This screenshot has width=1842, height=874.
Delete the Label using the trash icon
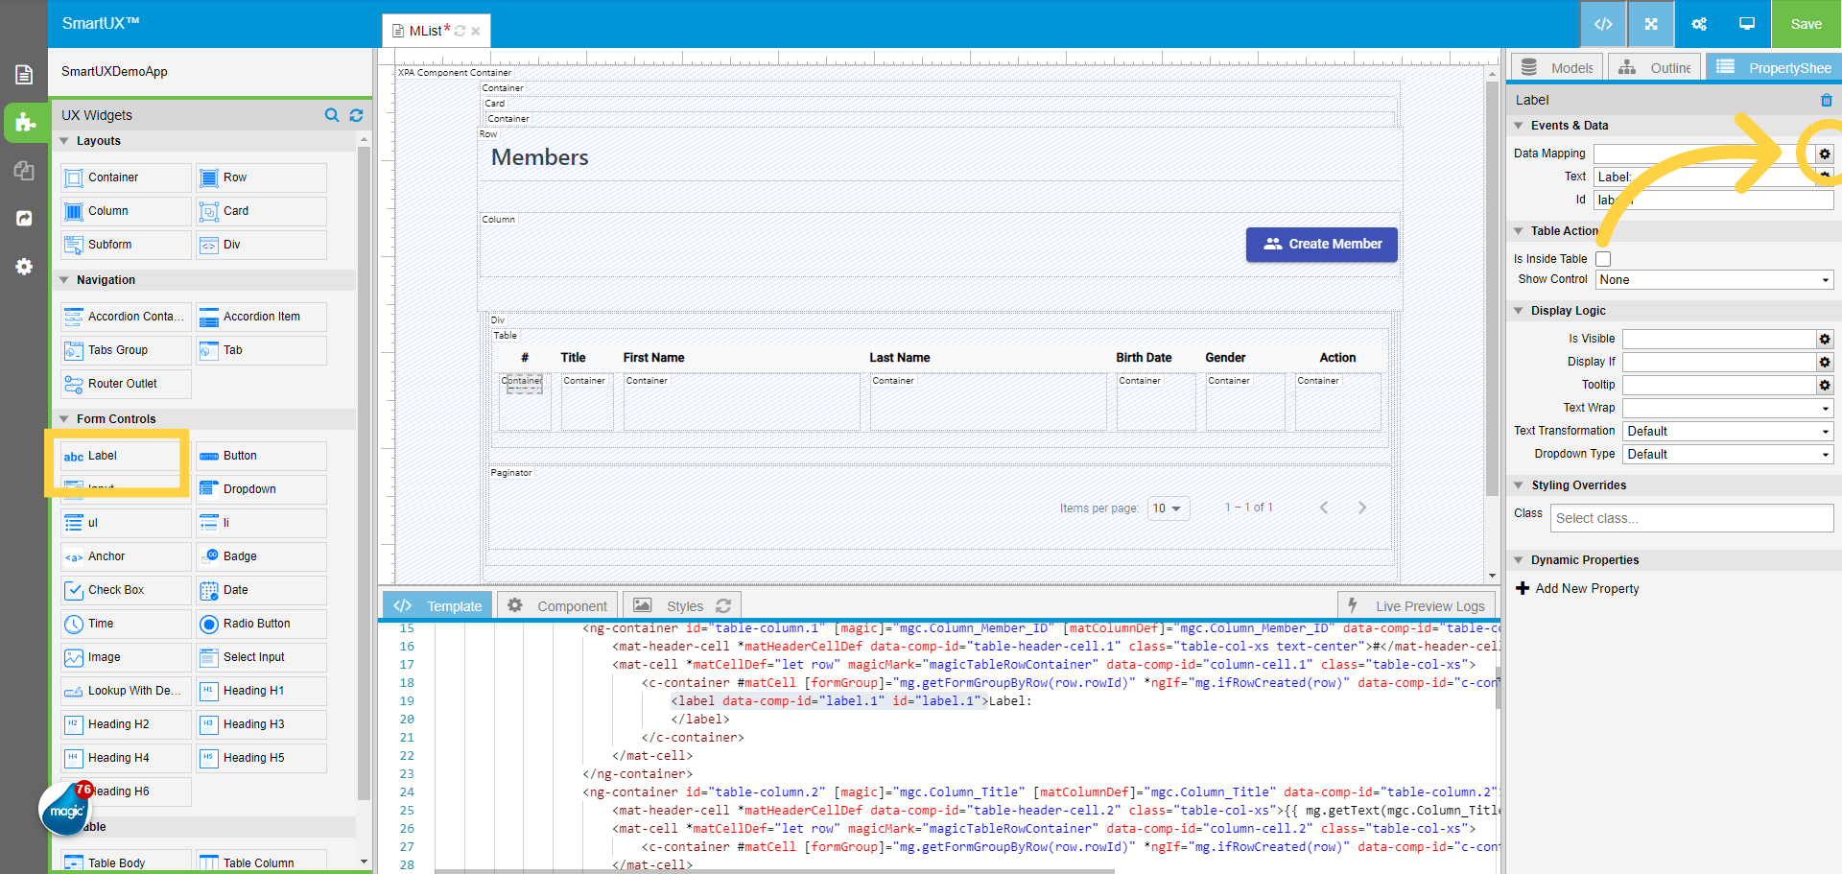pos(1826,100)
